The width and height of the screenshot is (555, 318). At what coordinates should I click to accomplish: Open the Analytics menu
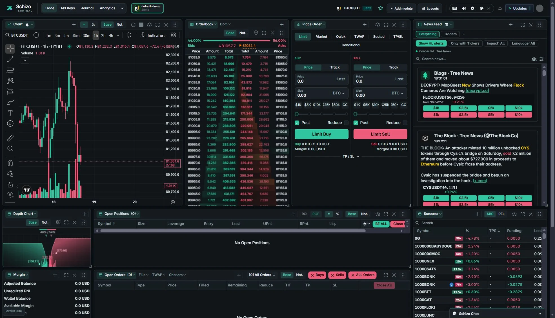(107, 8)
